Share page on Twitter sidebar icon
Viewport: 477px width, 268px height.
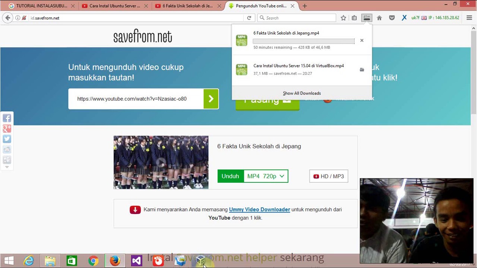pyautogui.click(x=7, y=139)
